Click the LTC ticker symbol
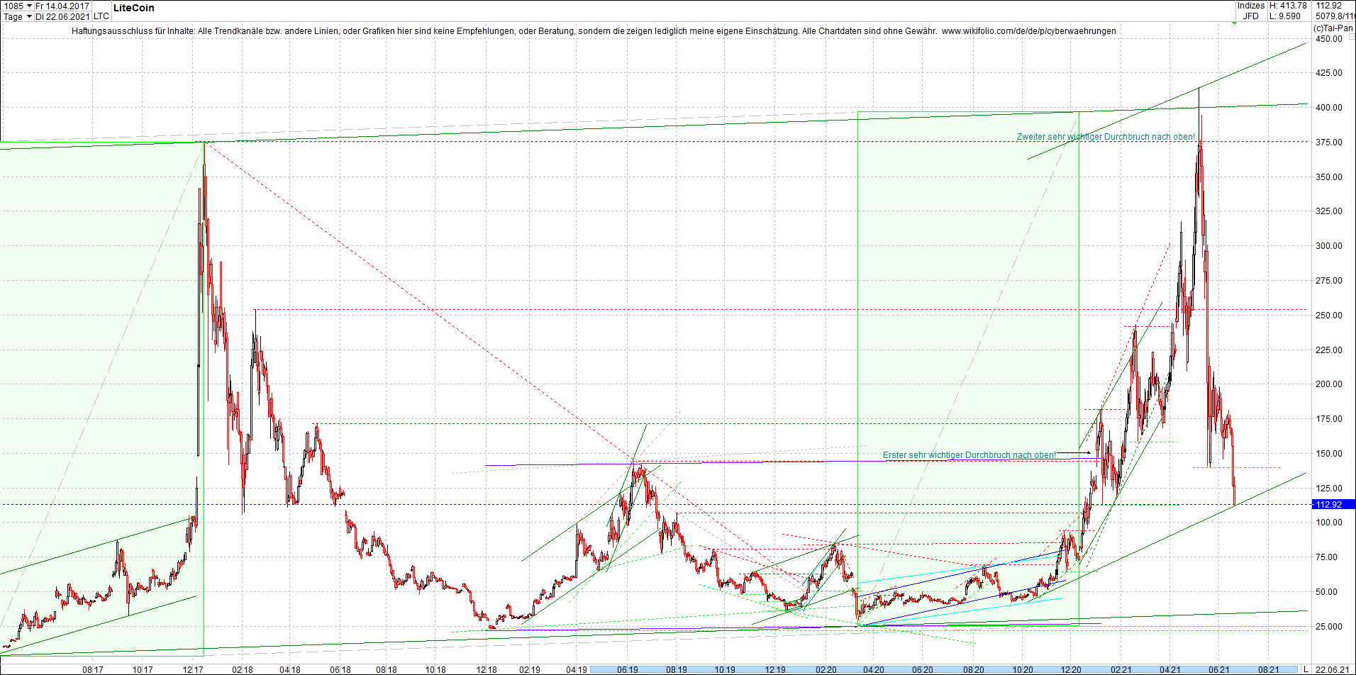The width and height of the screenshot is (1356, 675). (x=101, y=16)
